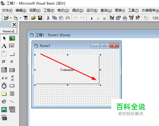
Task: Select the PictureBox tool
Action: click(12, 38)
